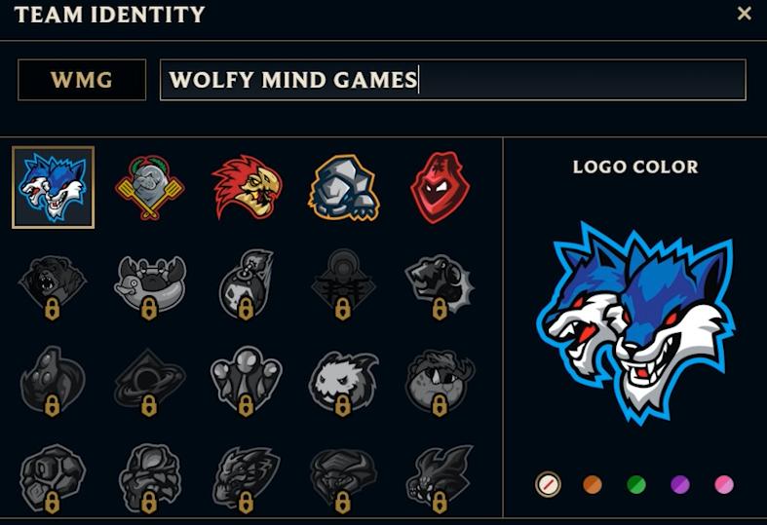Pick the red-crested bird logo
The image size is (767, 525).
(x=247, y=187)
